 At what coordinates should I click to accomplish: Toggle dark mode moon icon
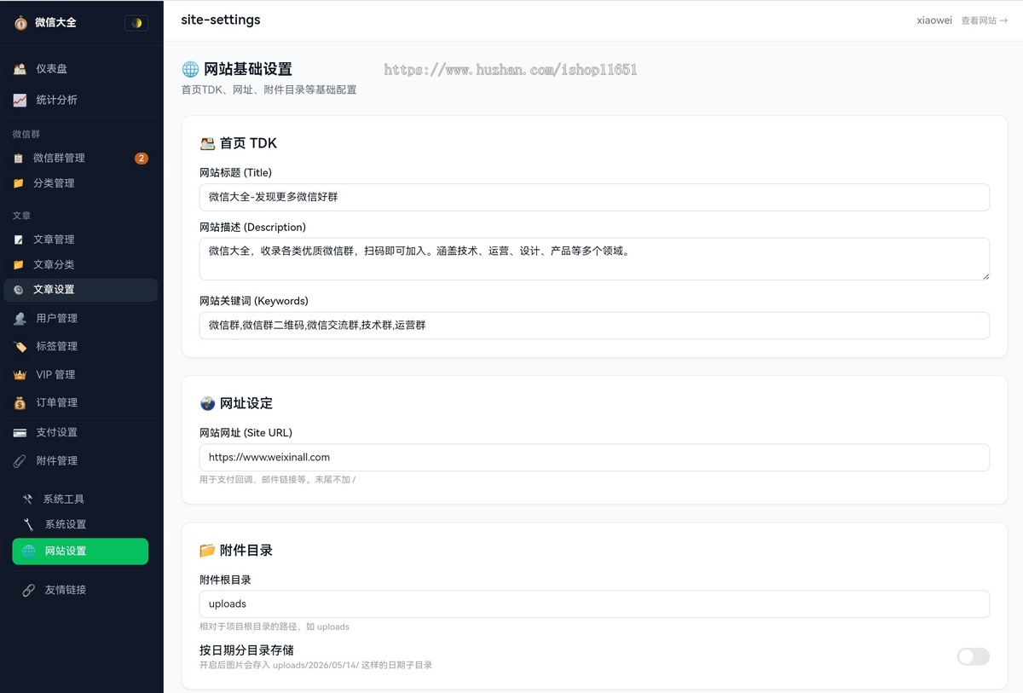tap(136, 23)
